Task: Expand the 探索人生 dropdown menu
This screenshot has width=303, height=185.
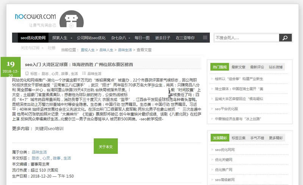Action: [x=62, y=38]
